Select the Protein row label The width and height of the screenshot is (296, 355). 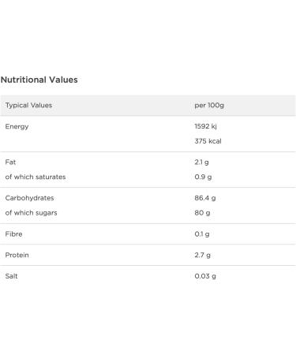pos(17,255)
